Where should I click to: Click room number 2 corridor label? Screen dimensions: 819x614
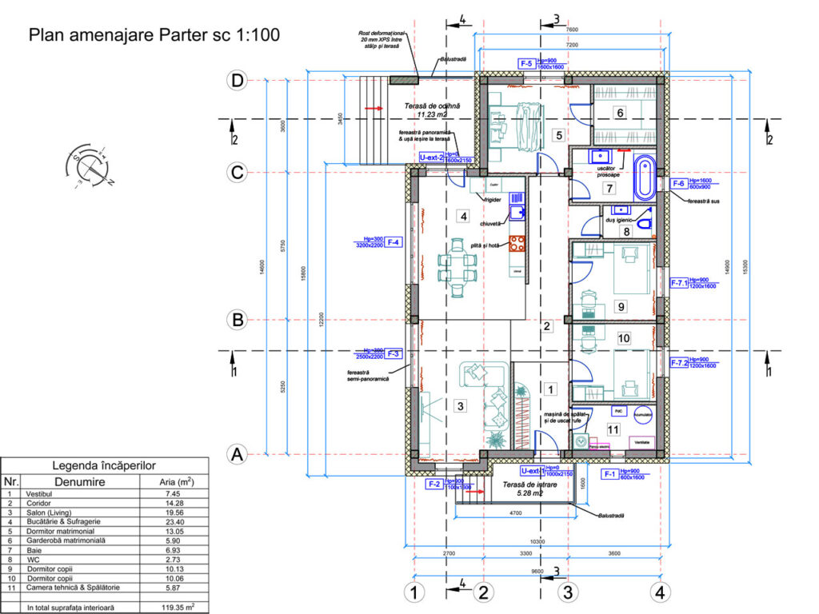pos(546,326)
